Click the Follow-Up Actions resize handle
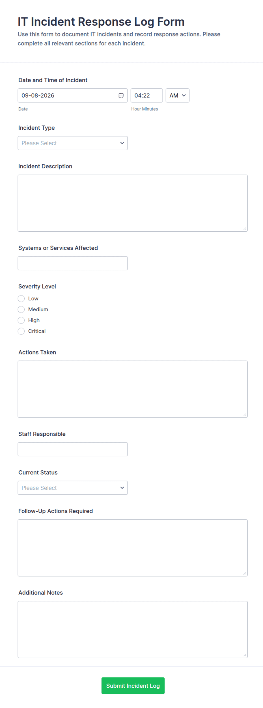Image resolution: width=263 pixels, height=708 pixels. [245, 573]
